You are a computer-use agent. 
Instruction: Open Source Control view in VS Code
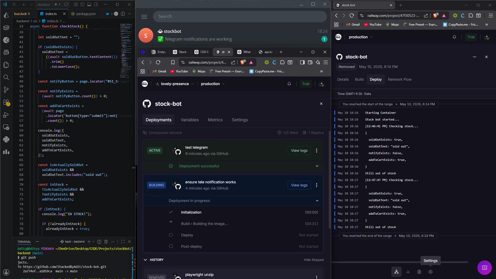(6, 89)
